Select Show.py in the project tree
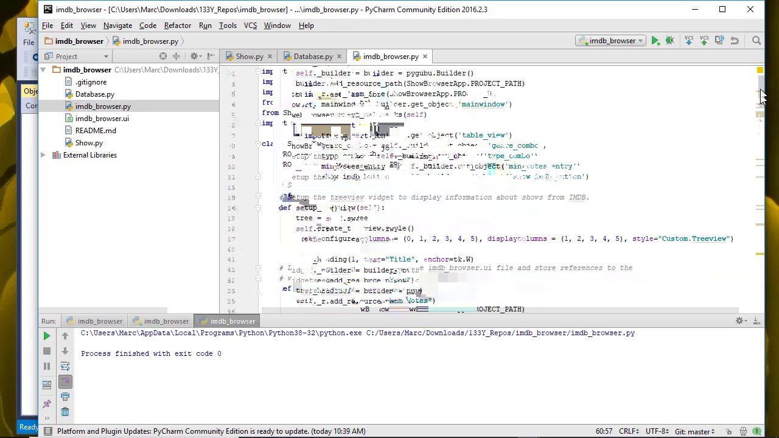 83,143
